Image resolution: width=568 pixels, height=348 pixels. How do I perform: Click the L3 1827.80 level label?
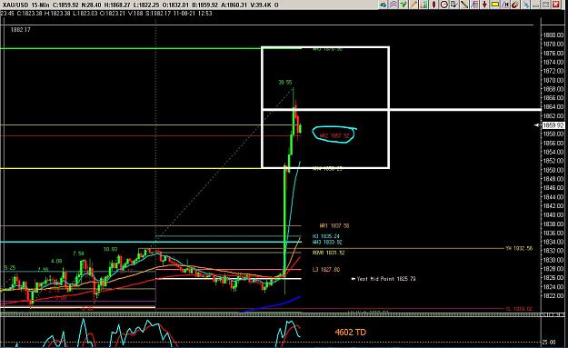[x=326, y=270]
